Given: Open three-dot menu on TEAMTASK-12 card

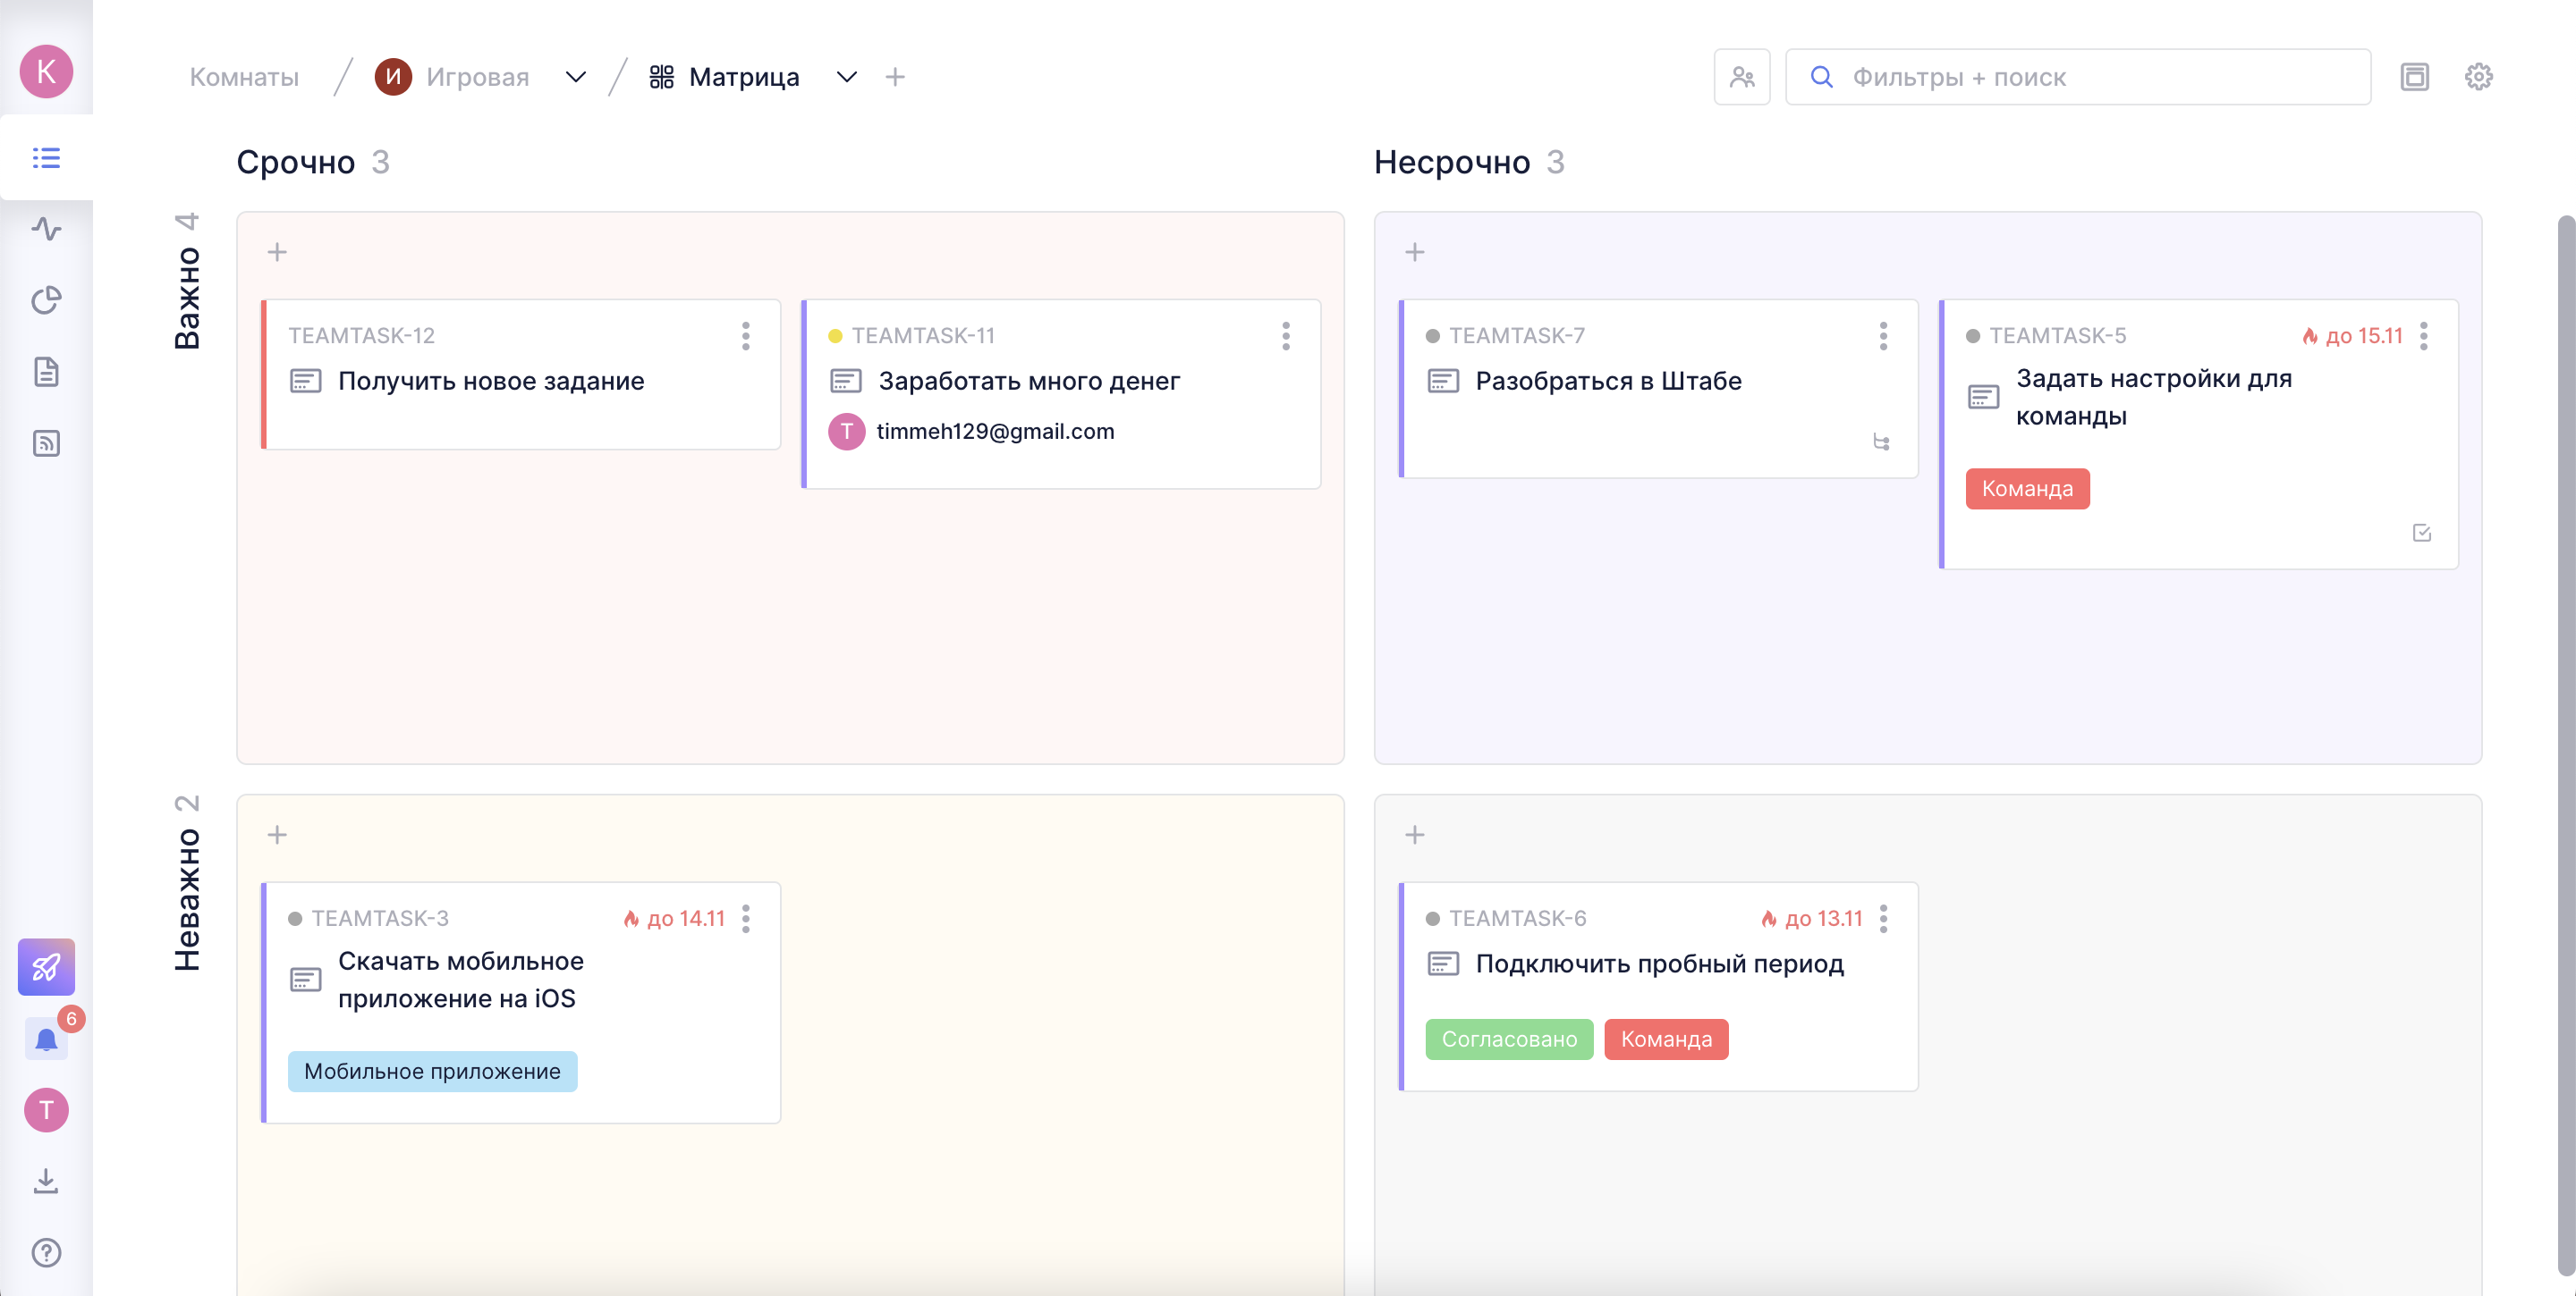Looking at the screenshot, I should (745, 336).
